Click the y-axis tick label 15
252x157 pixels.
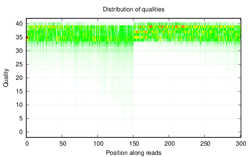[19, 91]
